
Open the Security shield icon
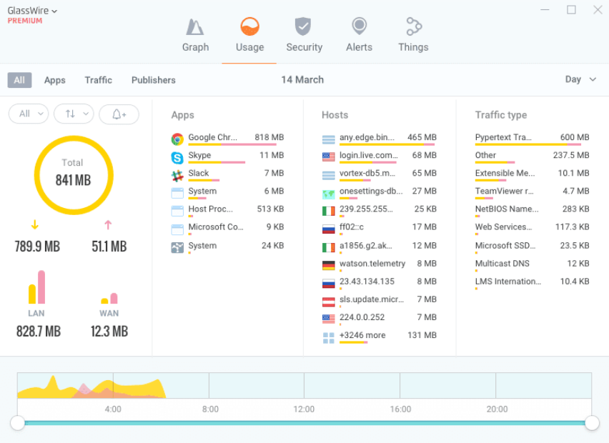tap(303, 26)
